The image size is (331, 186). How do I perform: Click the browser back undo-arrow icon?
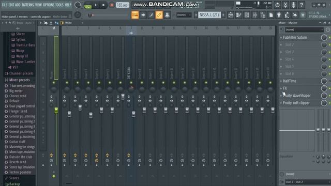click(x=10, y=23)
